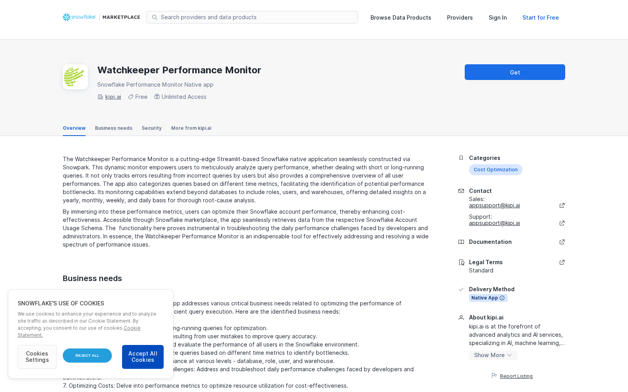Switch to the More from kipi.ai tab
628x392 pixels.
point(191,128)
